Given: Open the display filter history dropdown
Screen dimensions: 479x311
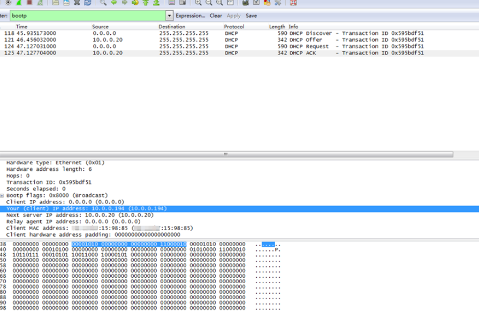Looking at the screenshot, I should [x=169, y=16].
